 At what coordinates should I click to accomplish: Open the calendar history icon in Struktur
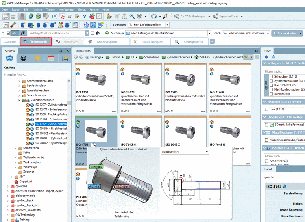51,58
